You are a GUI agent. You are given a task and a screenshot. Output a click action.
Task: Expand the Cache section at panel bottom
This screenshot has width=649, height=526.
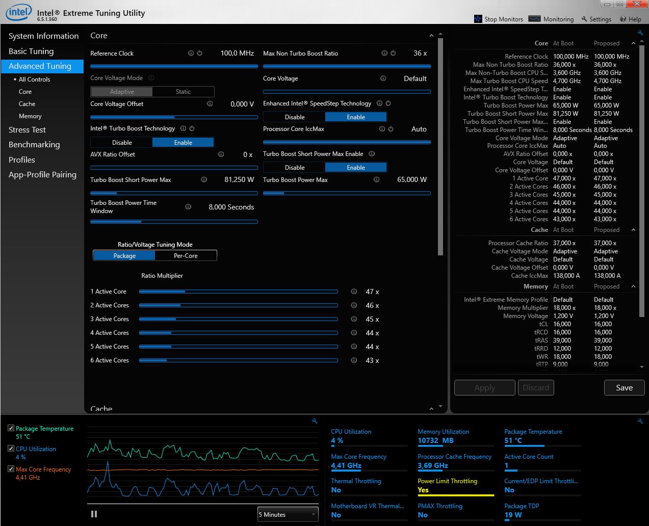431,408
